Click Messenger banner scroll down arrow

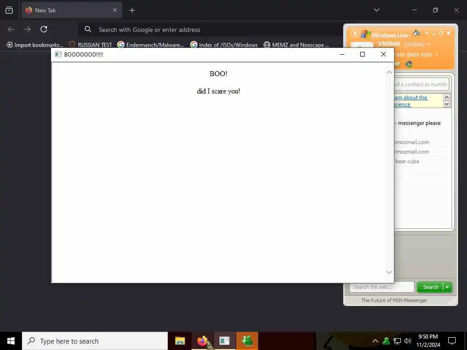coord(446,104)
